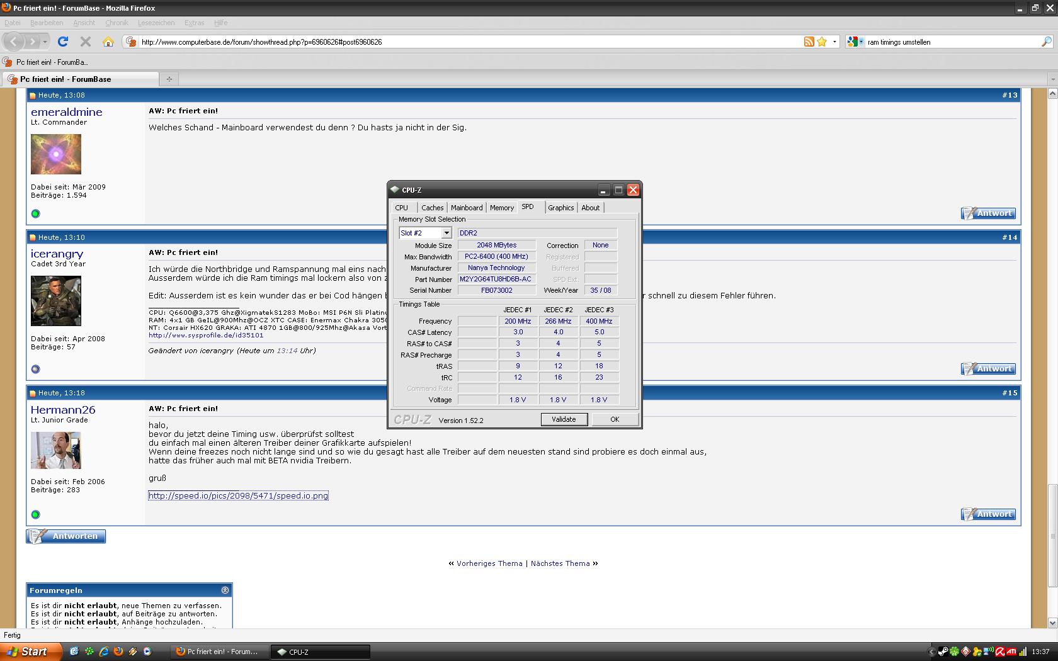Open address bar URL history dropdown

pos(834,42)
